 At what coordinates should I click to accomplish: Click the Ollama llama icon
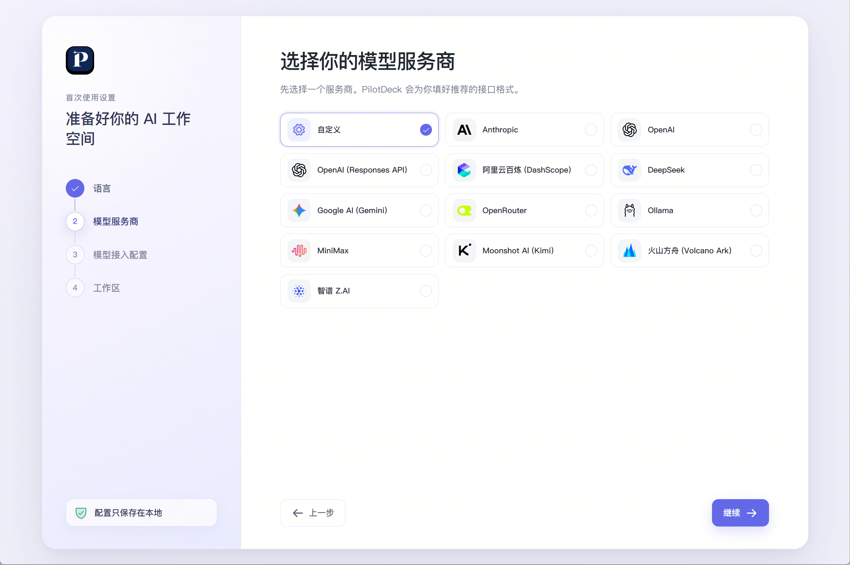point(629,210)
